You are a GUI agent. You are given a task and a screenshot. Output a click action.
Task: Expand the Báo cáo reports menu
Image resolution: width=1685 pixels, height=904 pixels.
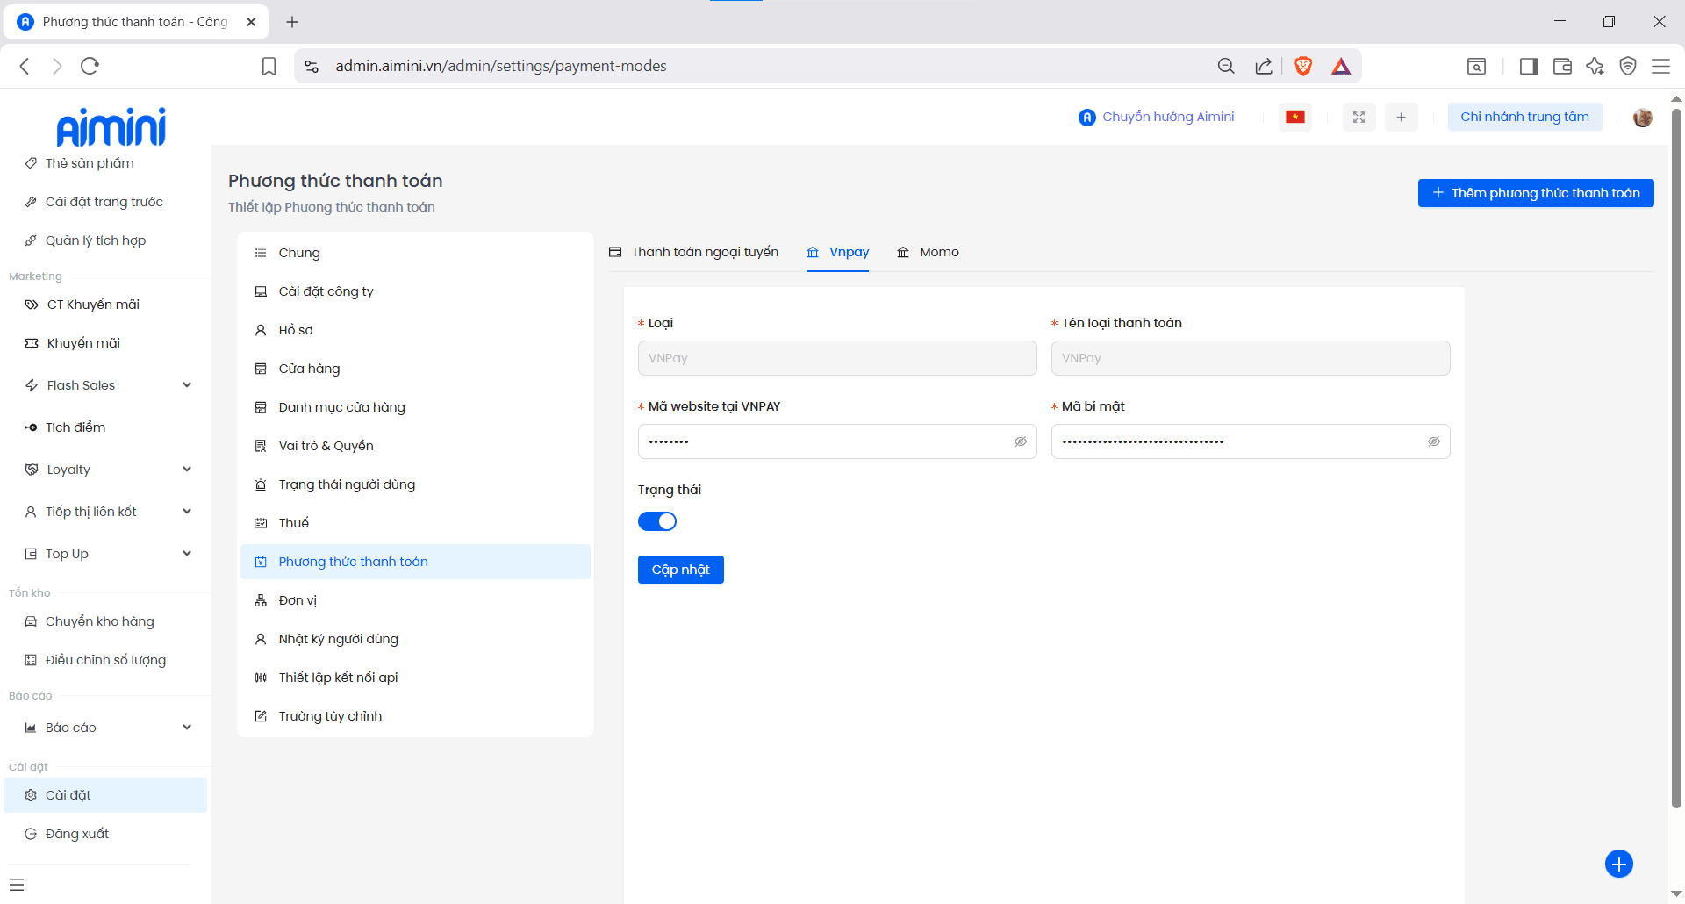coord(187,728)
